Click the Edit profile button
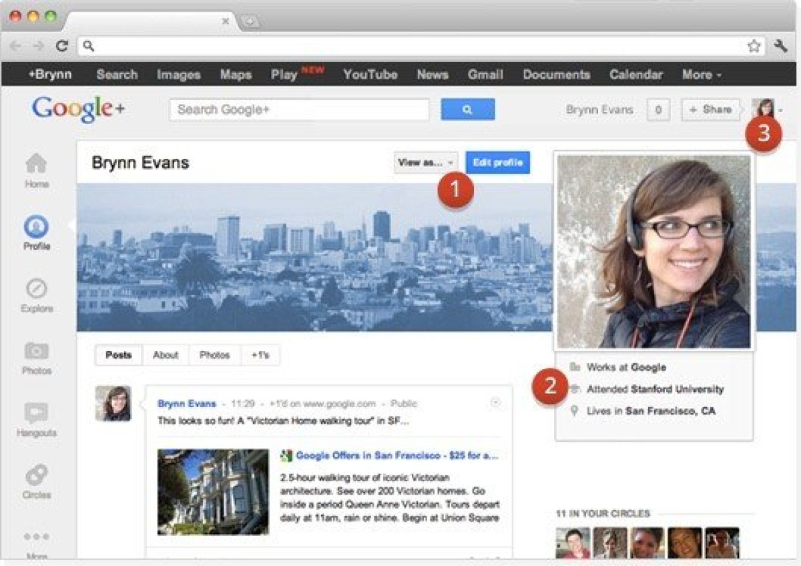 tap(498, 162)
